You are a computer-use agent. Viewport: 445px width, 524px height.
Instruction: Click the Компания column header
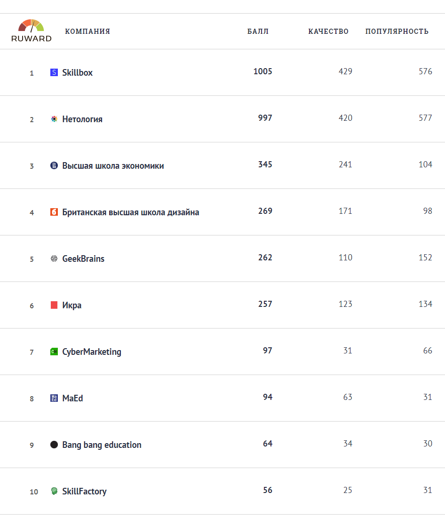pyautogui.click(x=87, y=31)
